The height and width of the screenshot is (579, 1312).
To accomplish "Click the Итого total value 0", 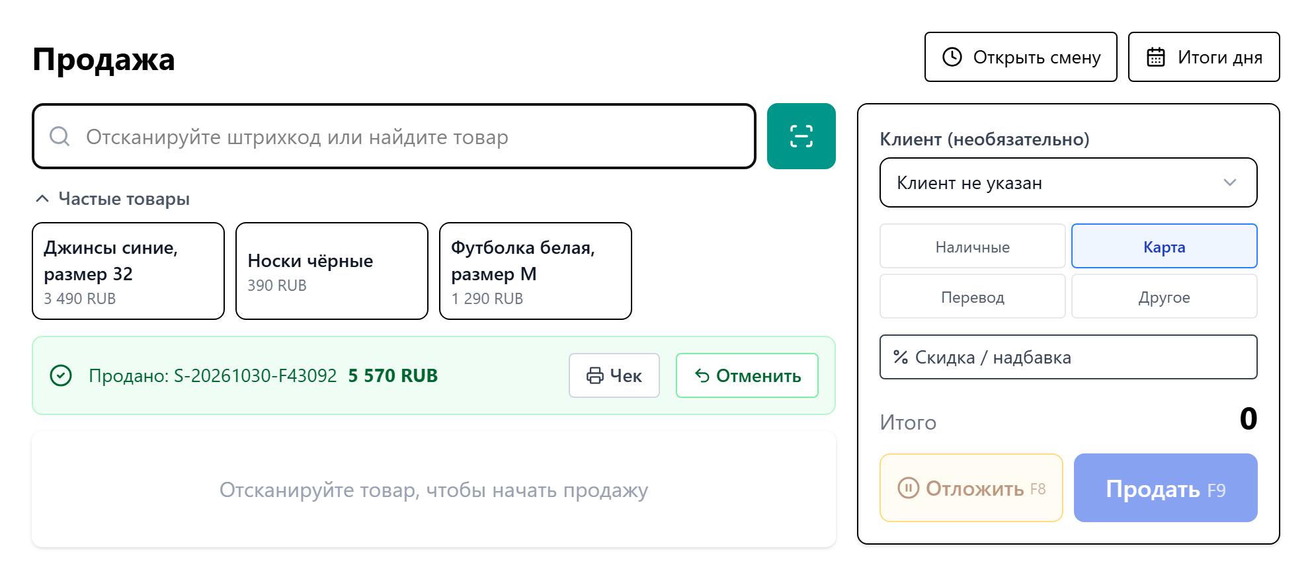I will [1248, 418].
